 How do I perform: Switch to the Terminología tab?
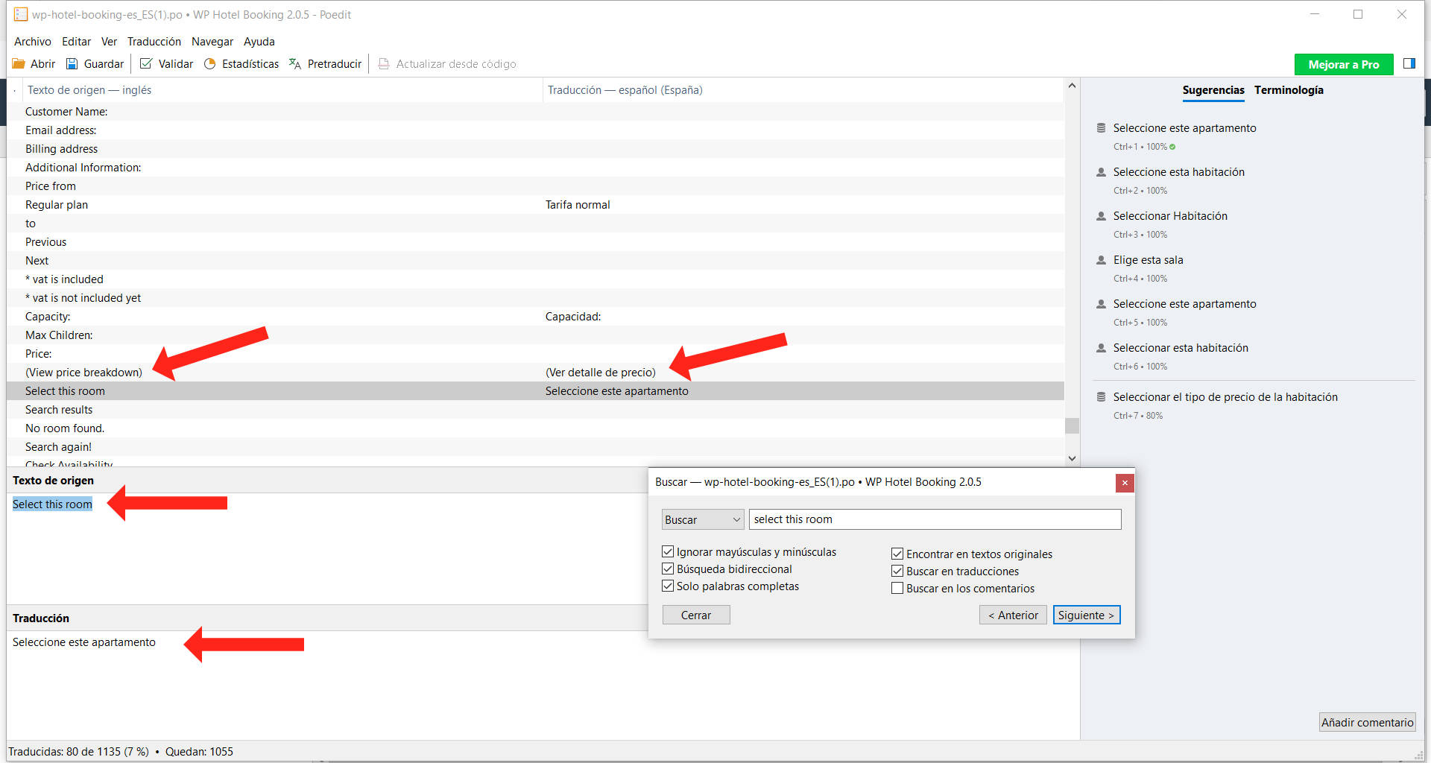1289,90
